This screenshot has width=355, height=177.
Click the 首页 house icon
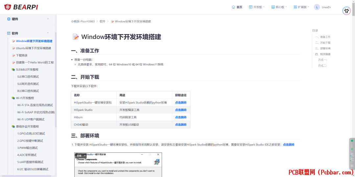[233, 7]
